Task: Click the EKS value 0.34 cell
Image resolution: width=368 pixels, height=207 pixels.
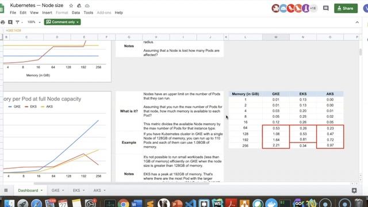Action: point(303,145)
